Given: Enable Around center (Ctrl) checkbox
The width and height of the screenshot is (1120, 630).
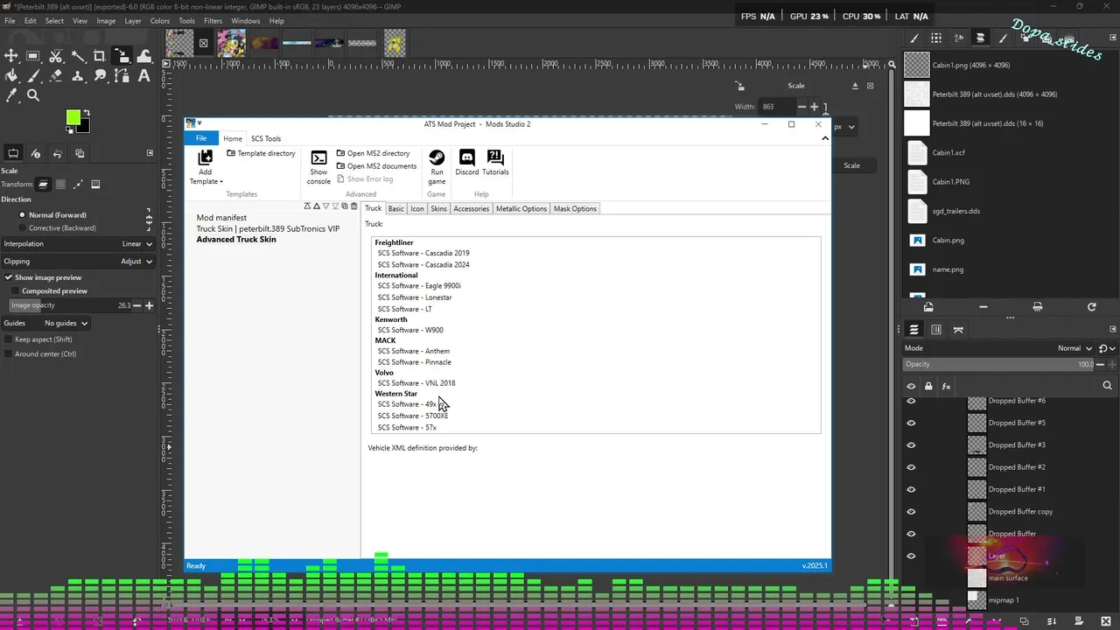Looking at the screenshot, I should 9,354.
